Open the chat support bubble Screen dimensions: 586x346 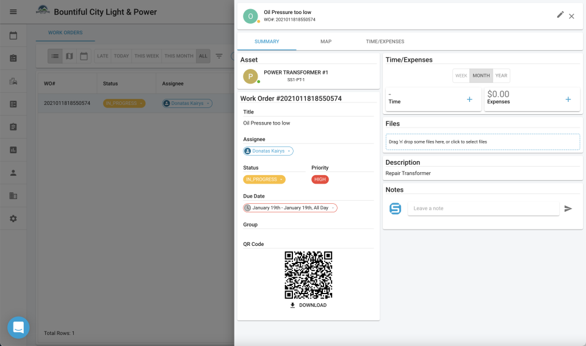coord(18,328)
